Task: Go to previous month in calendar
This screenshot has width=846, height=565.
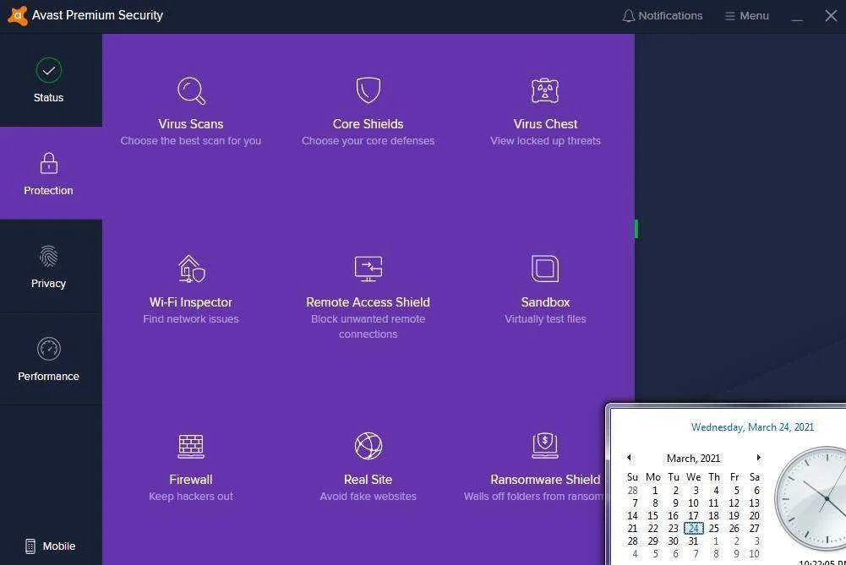Action: click(629, 458)
